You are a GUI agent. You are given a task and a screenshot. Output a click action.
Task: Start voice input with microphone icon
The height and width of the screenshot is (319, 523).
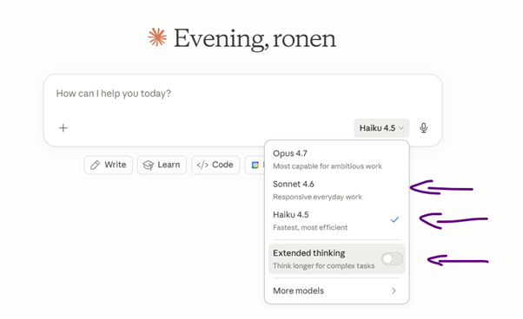pyautogui.click(x=424, y=128)
